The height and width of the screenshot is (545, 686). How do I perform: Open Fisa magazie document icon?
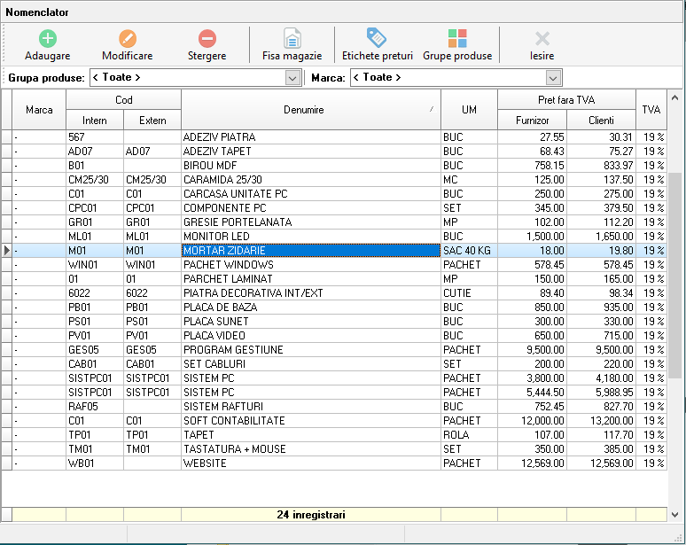click(292, 39)
